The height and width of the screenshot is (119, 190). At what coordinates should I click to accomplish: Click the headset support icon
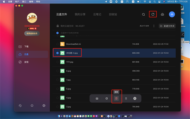[20, 106]
